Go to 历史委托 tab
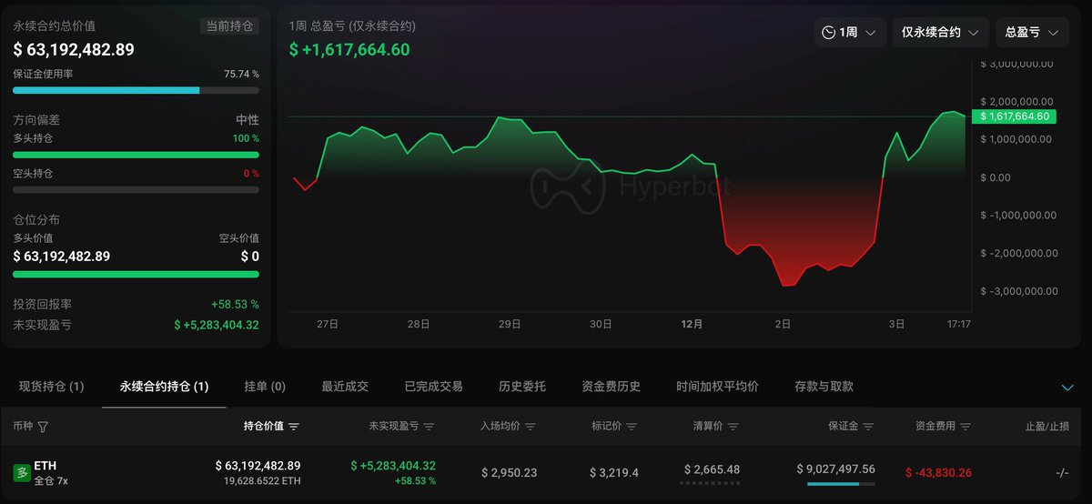The height and width of the screenshot is (504, 1092). (522, 387)
